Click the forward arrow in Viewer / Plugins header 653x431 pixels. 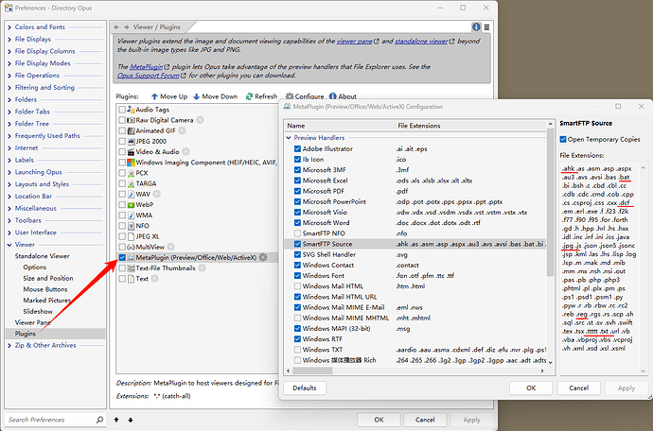(126, 27)
